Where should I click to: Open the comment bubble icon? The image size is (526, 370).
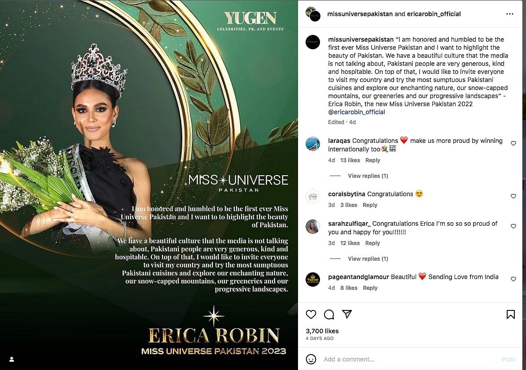(x=329, y=314)
